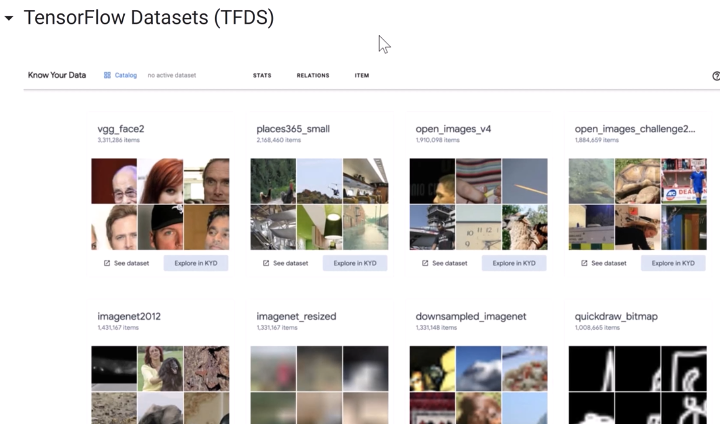
Task: Click the Catalog grid icon
Action: 107,75
